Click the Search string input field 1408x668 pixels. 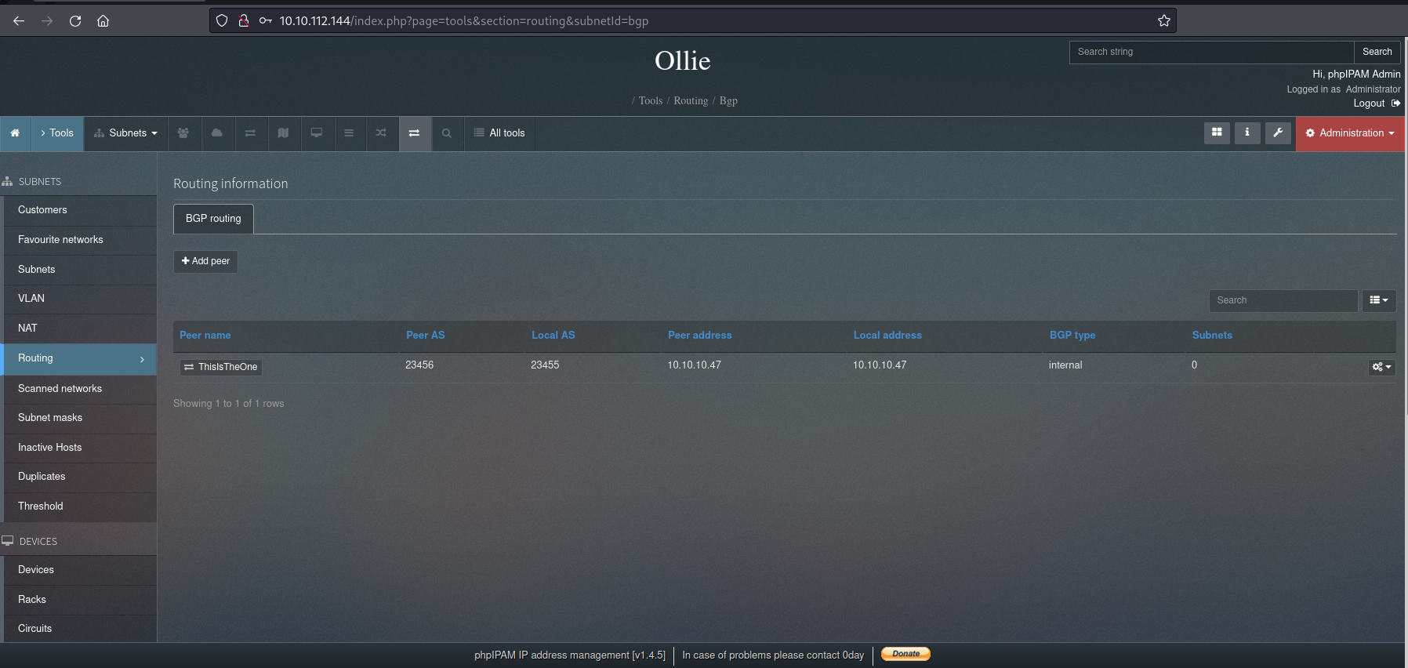pos(1211,52)
